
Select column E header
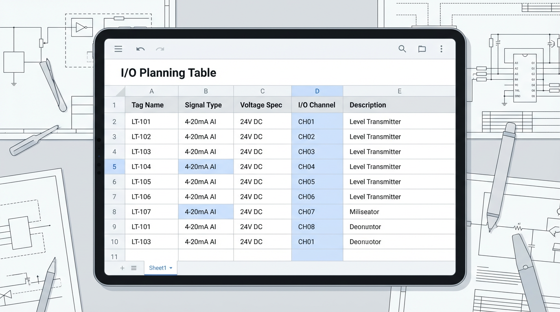[x=399, y=91]
